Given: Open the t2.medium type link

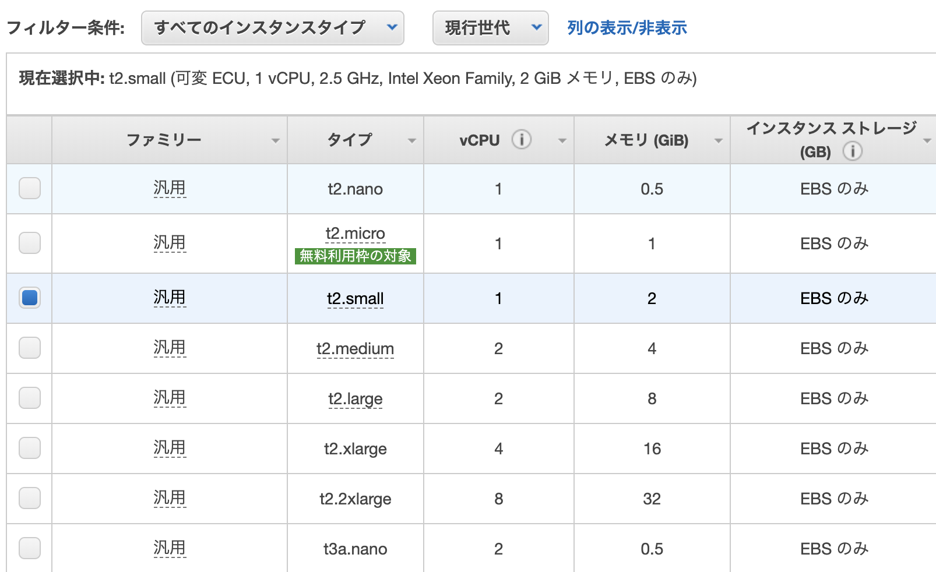Looking at the screenshot, I should point(355,349).
